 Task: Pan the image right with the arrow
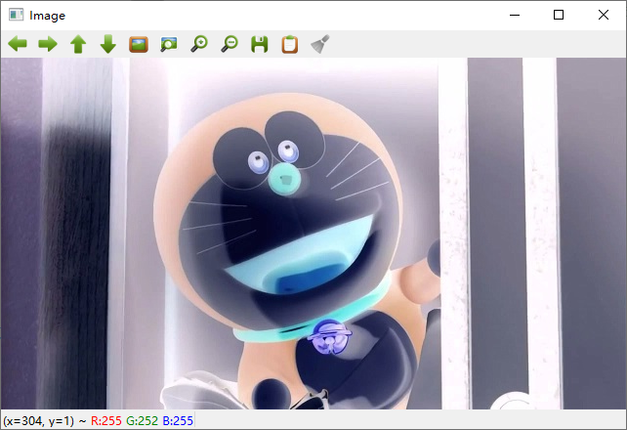coord(48,44)
